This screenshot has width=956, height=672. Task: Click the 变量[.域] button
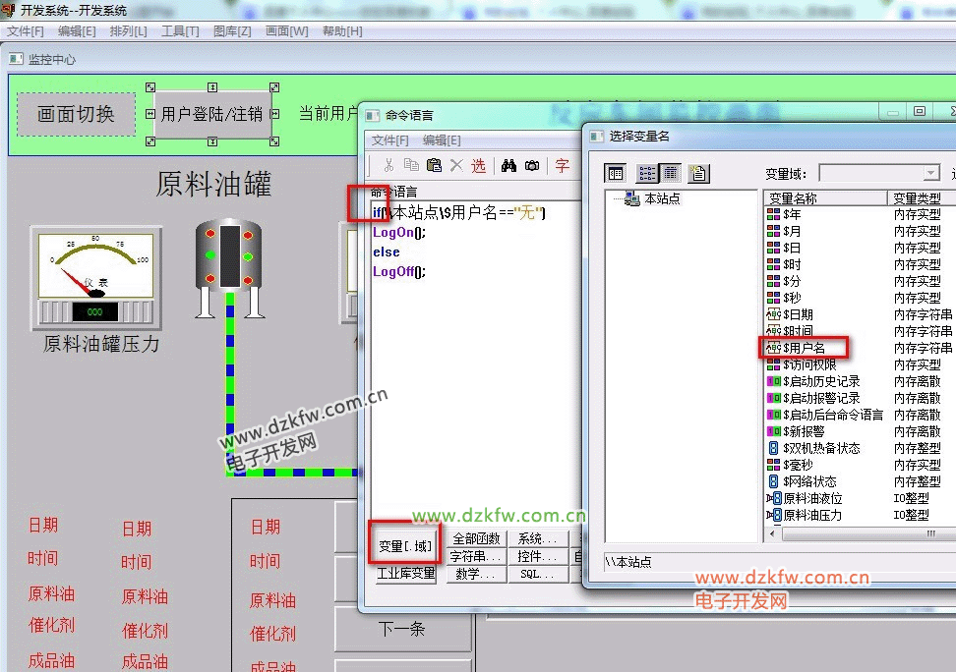click(405, 545)
